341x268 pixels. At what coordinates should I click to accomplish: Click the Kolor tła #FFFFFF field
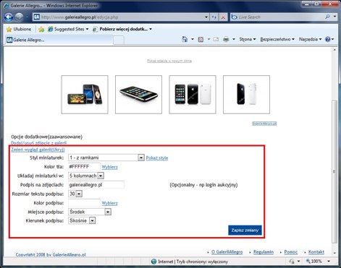[x=84, y=167]
